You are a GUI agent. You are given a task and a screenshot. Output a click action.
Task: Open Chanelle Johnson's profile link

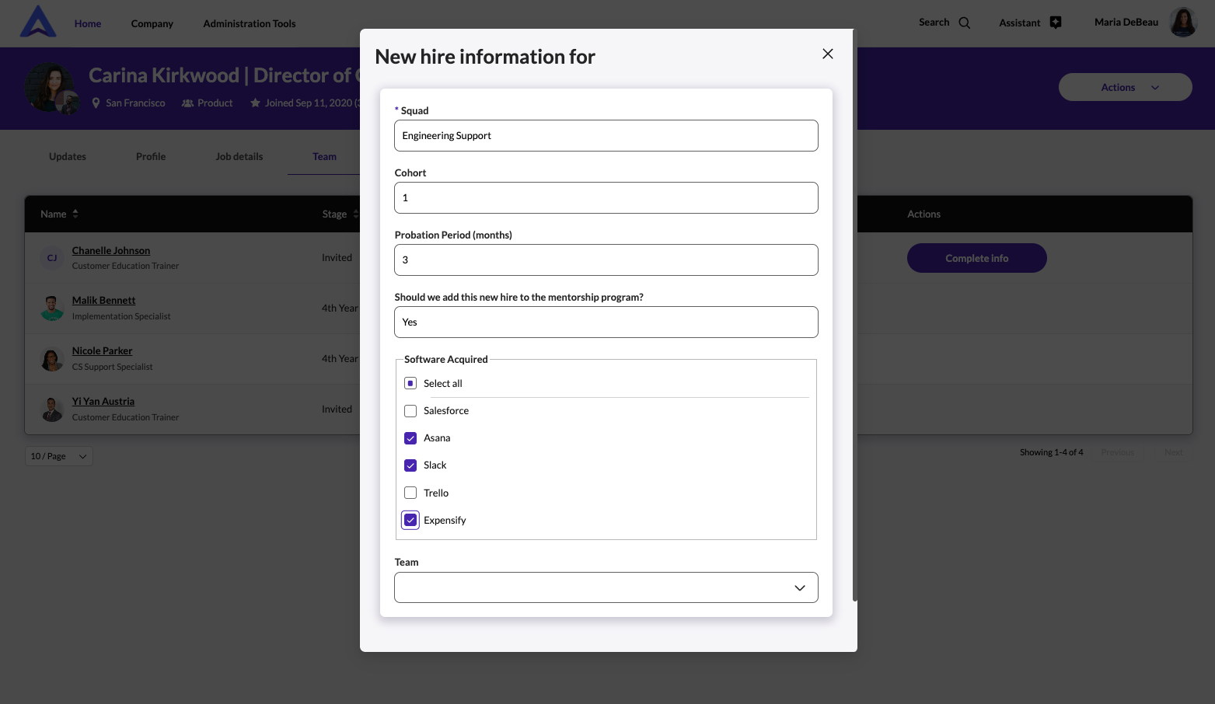click(111, 250)
